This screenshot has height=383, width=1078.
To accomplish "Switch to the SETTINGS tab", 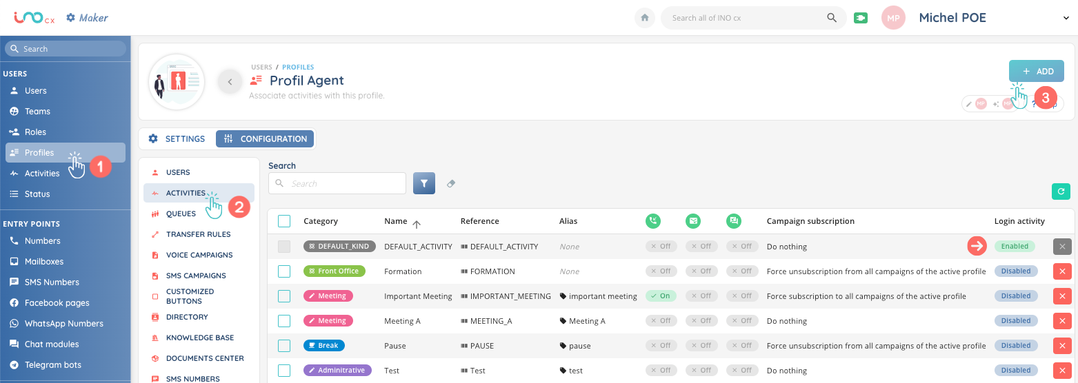I will pyautogui.click(x=177, y=139).
